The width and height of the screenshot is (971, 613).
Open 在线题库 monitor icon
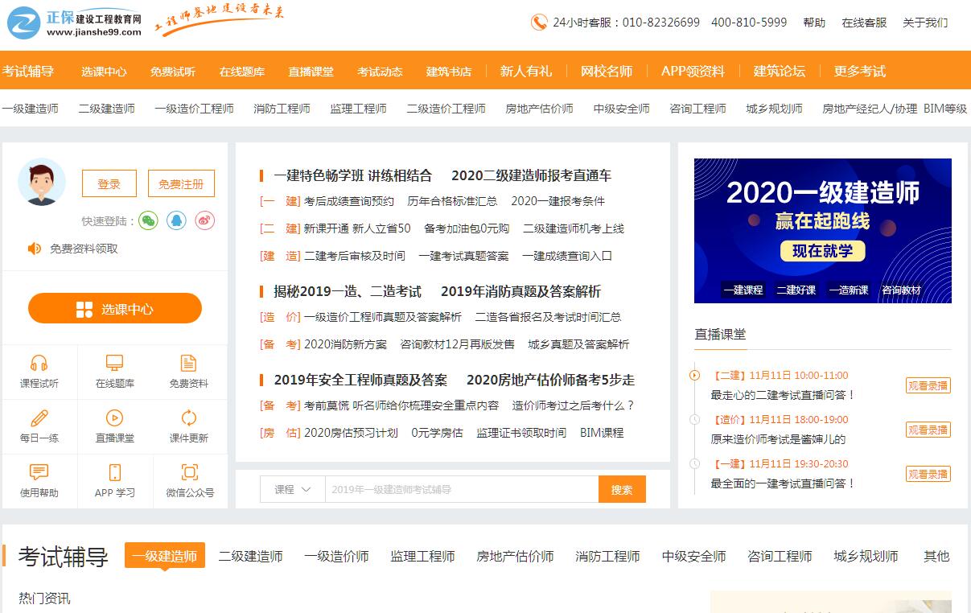tap(114, 364)
